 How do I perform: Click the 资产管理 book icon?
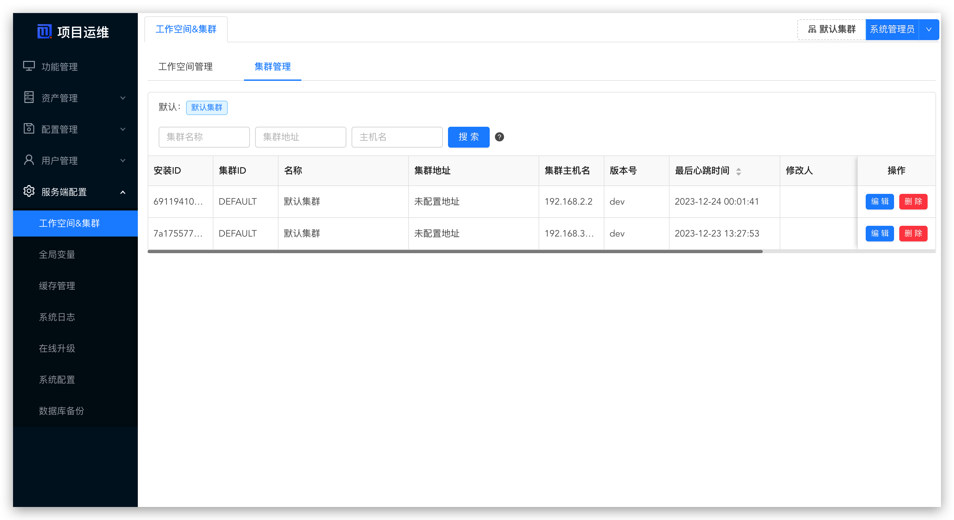pos(29,97)
